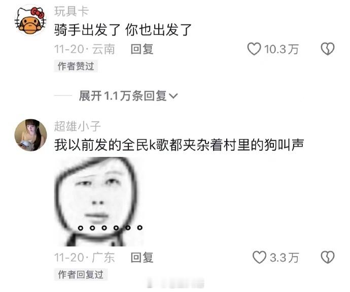This screenshot has width=350, height=292.
Task: Reply to 玩具卡's comment
Action: (x=142, y=49)
